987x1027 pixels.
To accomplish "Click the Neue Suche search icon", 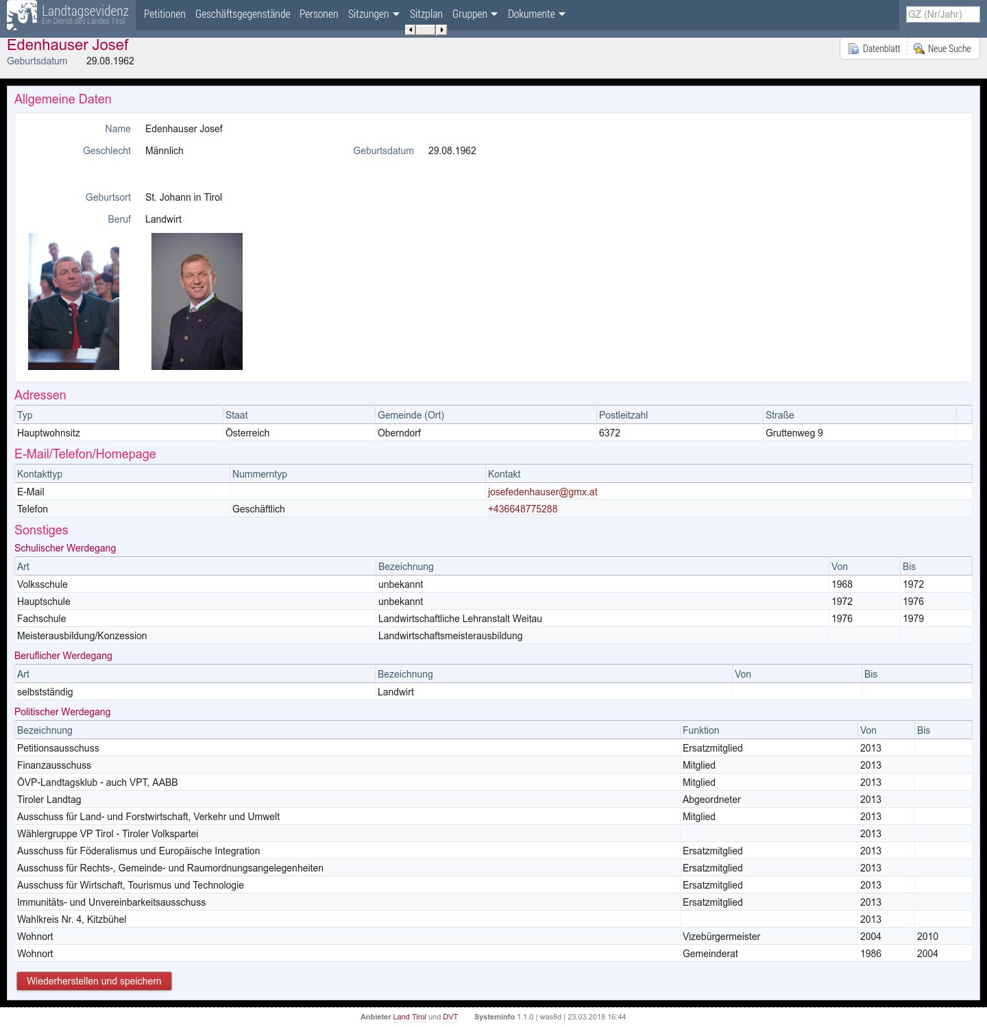I will (918, 49).
